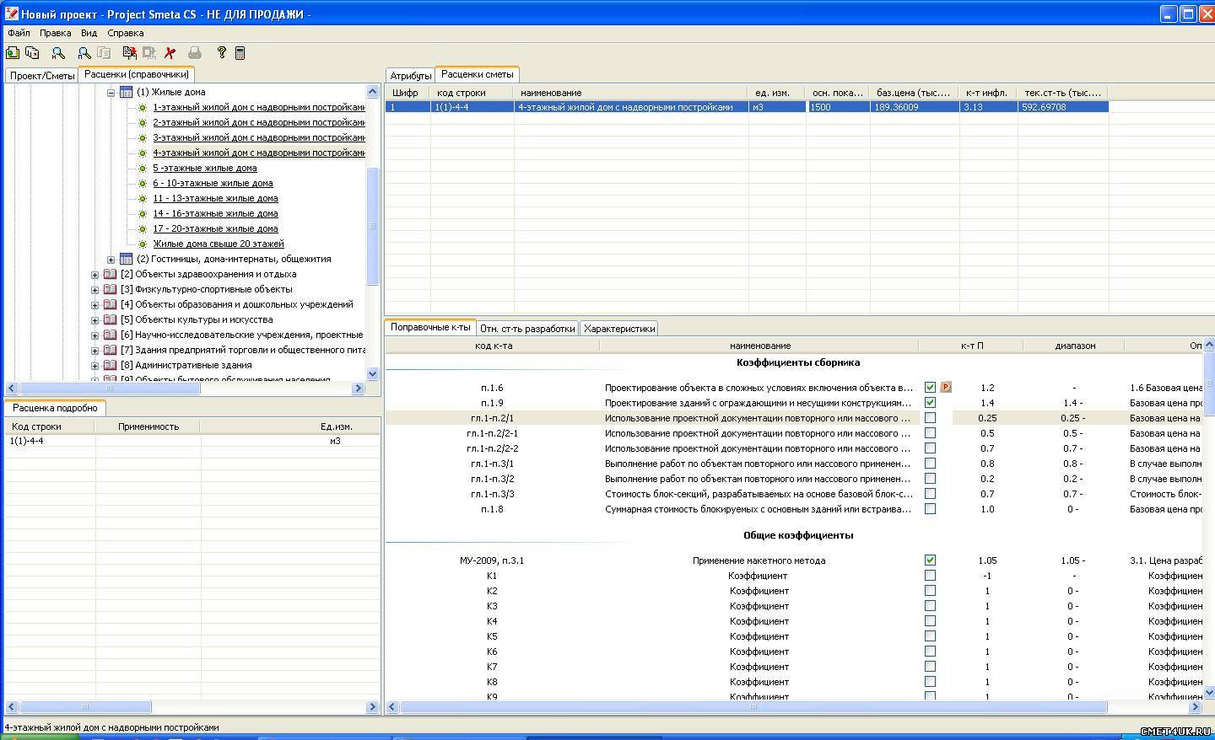Open the calculator toolbar icon
This screenshot has width=1215, height=740.
[240, 53]
